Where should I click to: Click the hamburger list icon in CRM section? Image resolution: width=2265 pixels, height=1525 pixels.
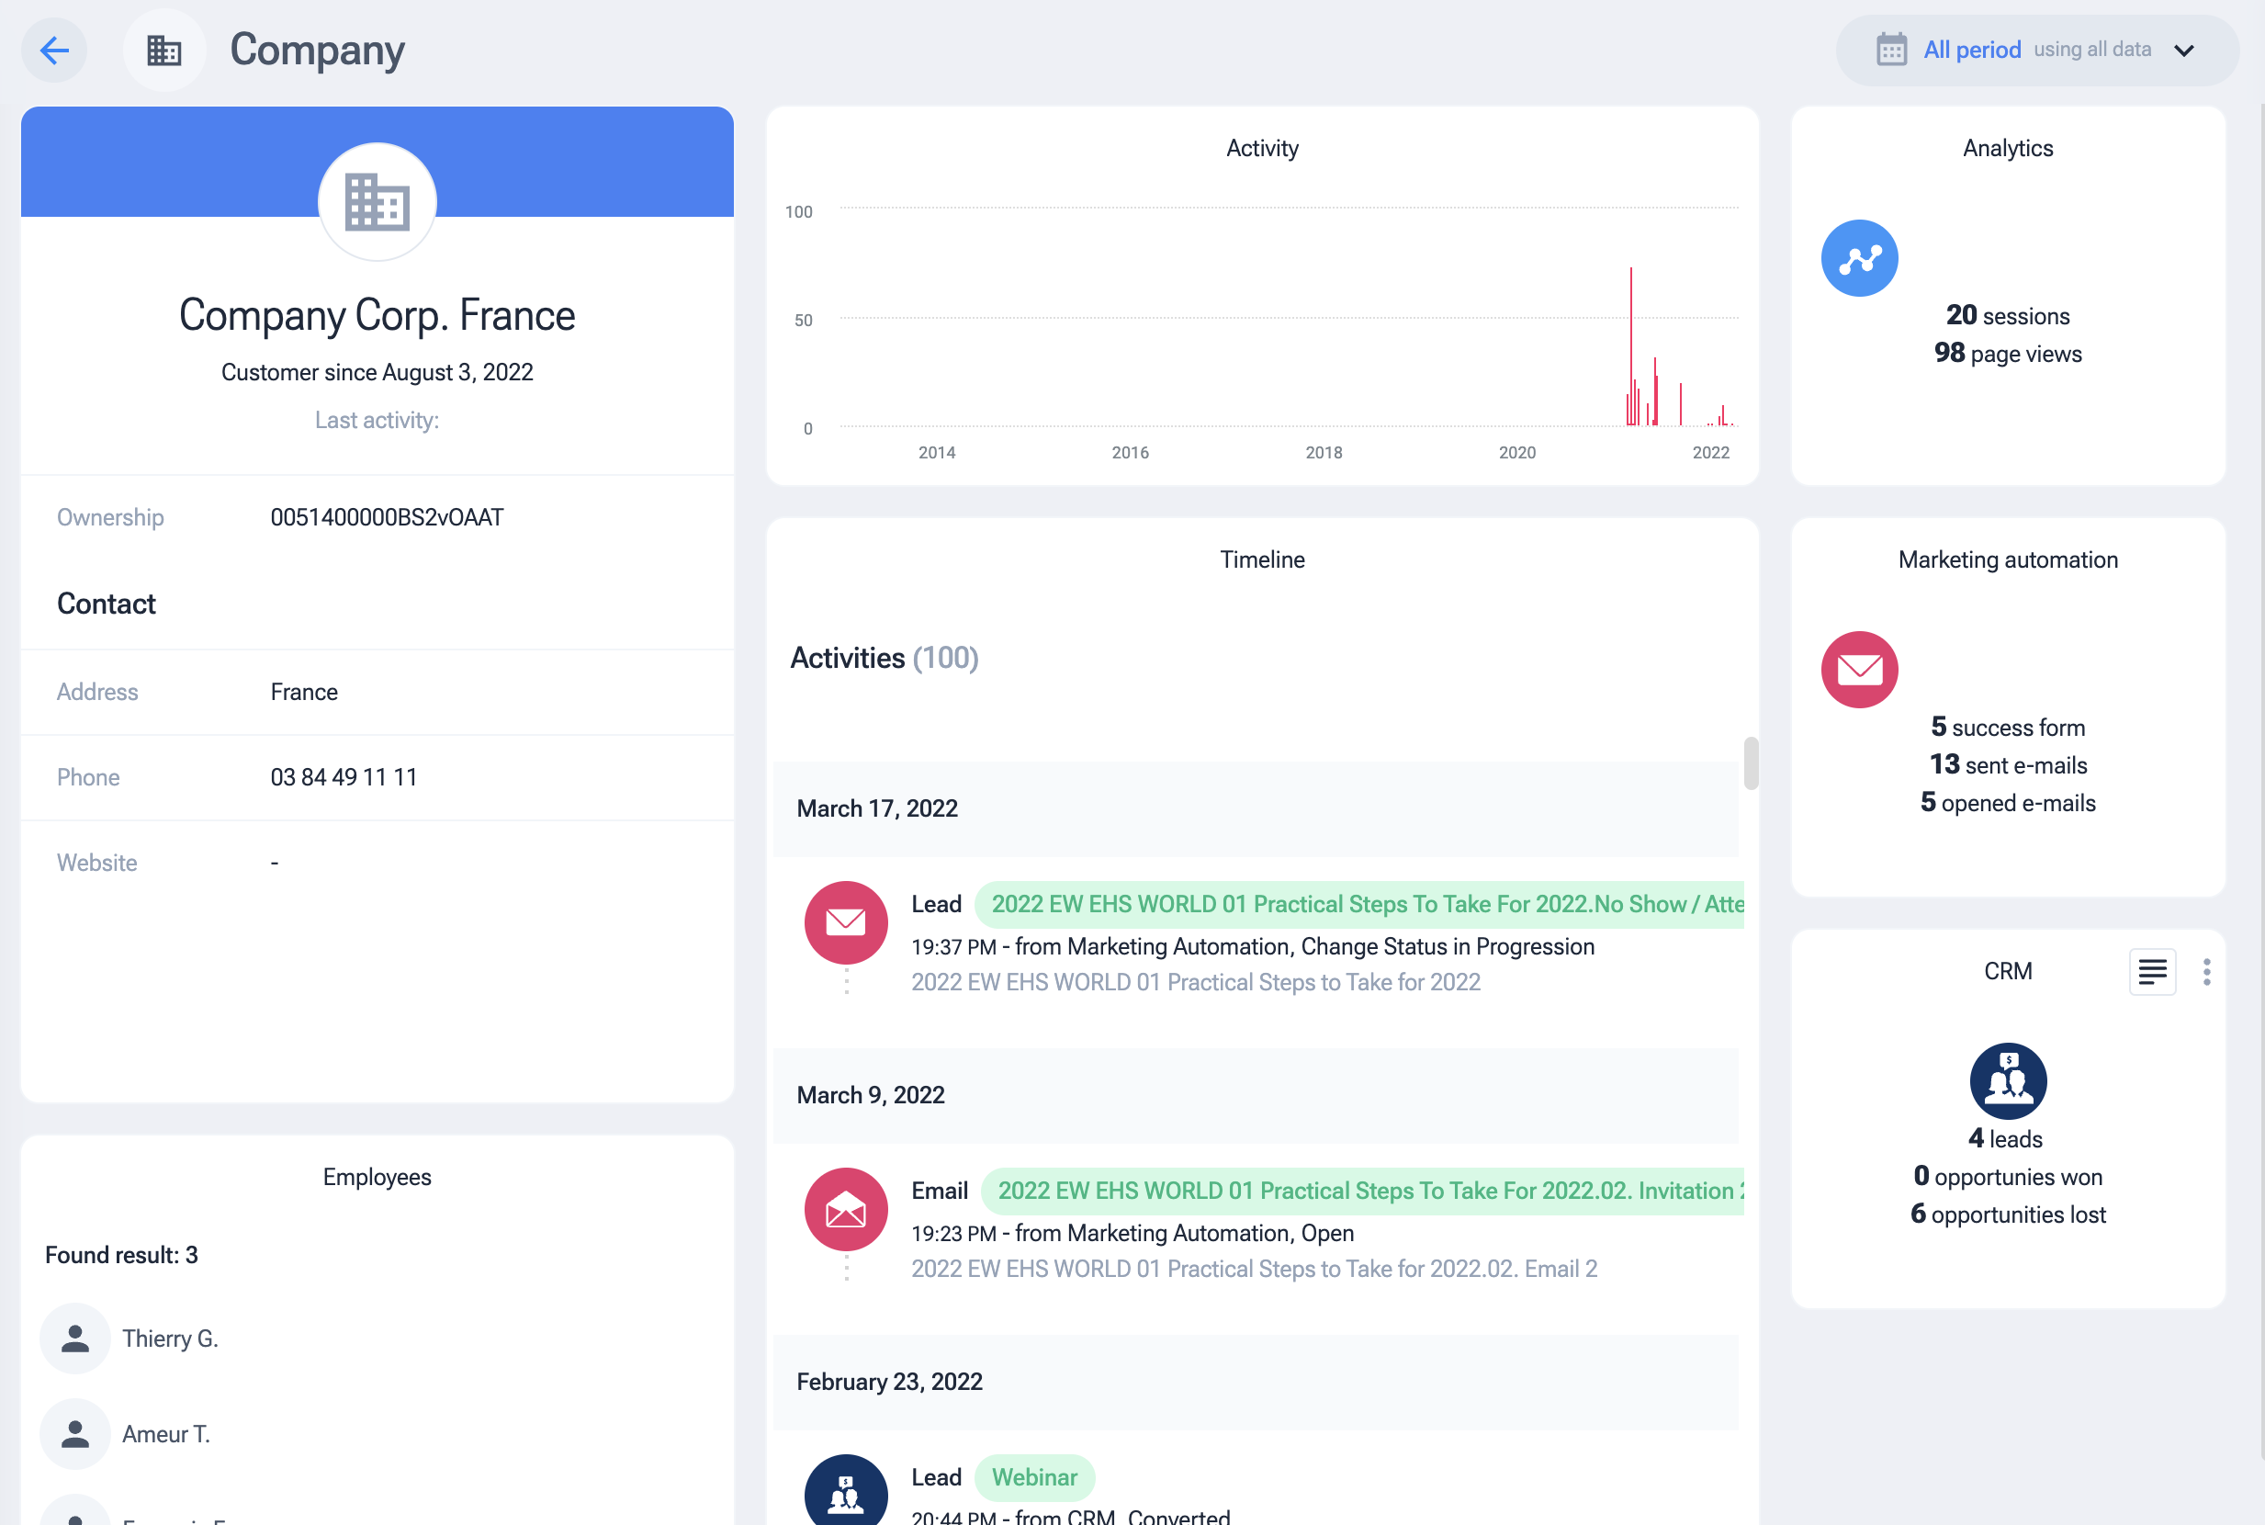tap(2151, 970)
